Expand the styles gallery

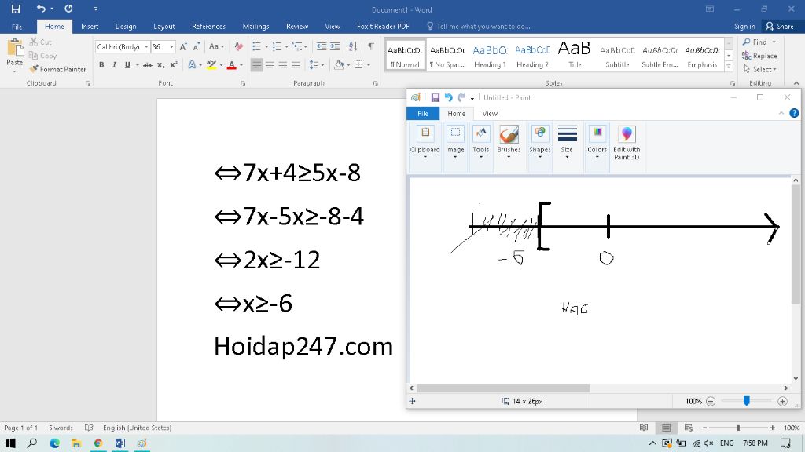729,67
